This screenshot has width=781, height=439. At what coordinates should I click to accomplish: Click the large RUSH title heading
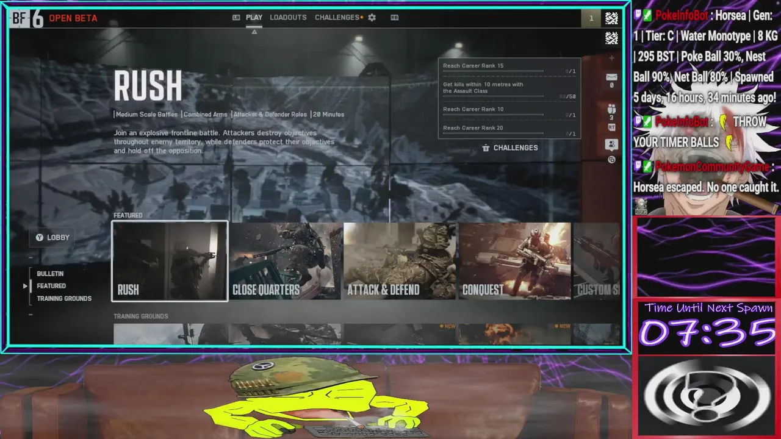(x=148, y=86)
